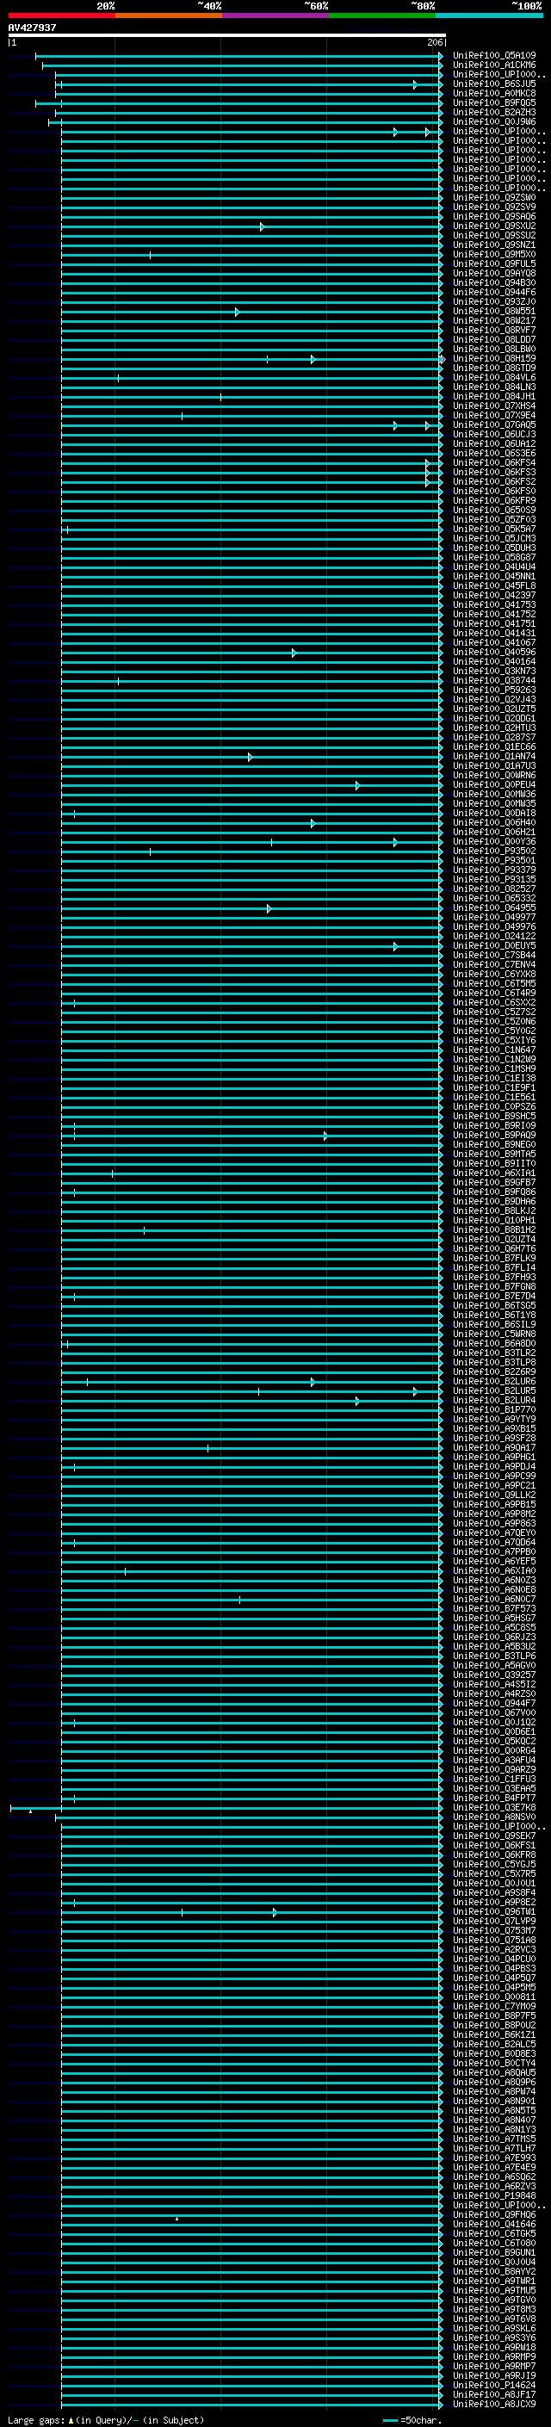Select hit UniRef100_Q06H40
The image size is (551, 2427).
point(493,822)
